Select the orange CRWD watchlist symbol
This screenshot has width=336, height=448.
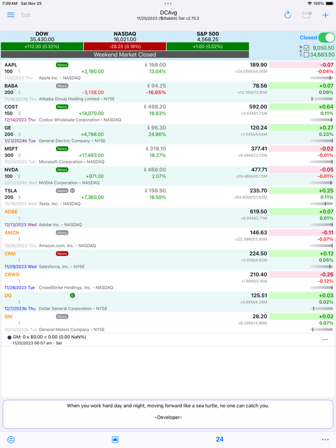12,275
